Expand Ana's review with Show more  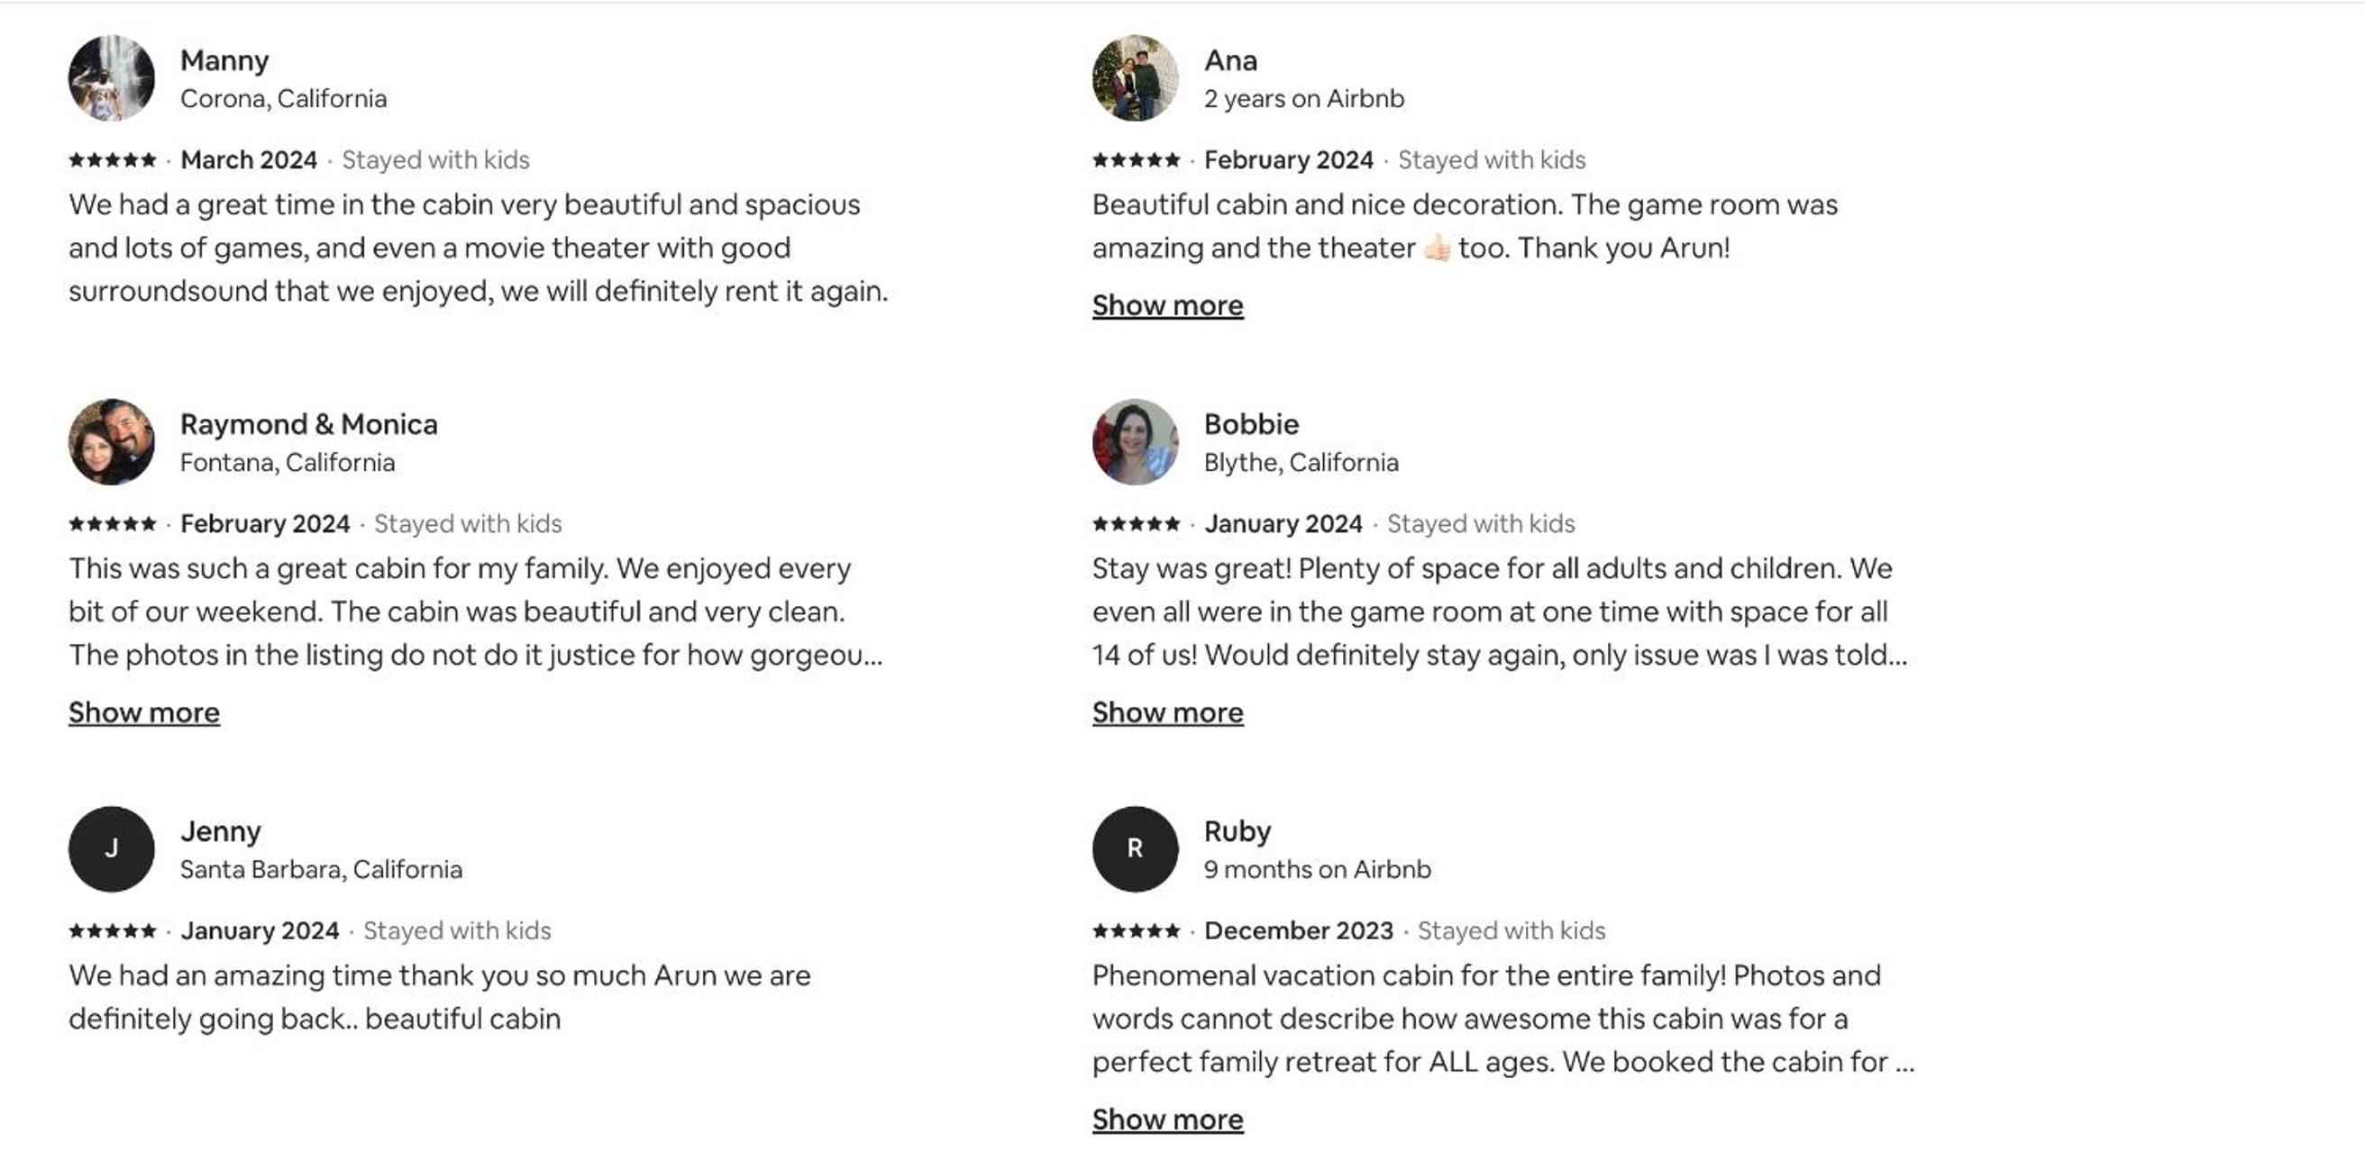(x=1168, y=305)
